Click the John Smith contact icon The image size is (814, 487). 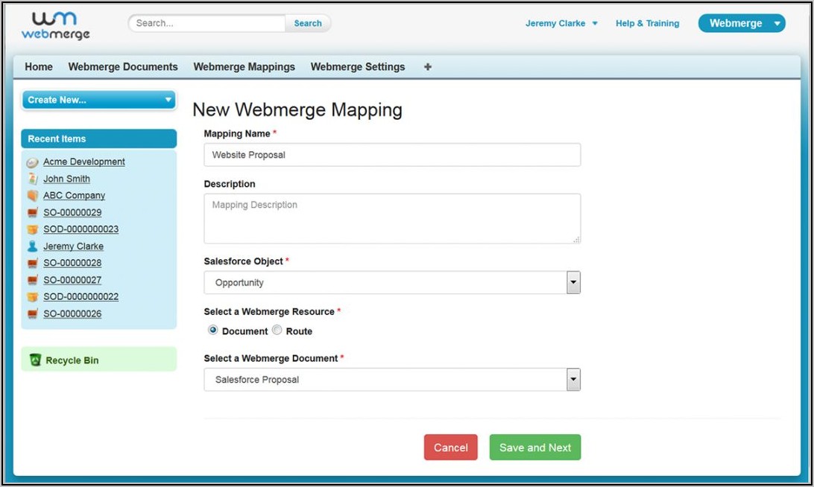point(32,179)
